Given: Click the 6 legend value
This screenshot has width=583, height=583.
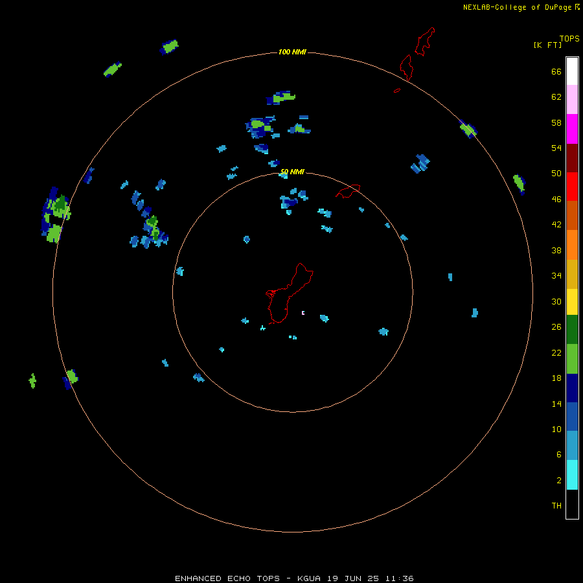Looking at the screenshot, I should pos(558,454).
